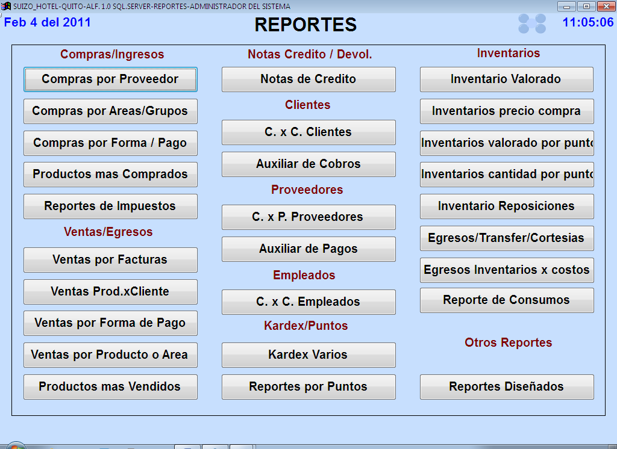Open the Windows Start button

pyautogui.click(x=15, y=446)
